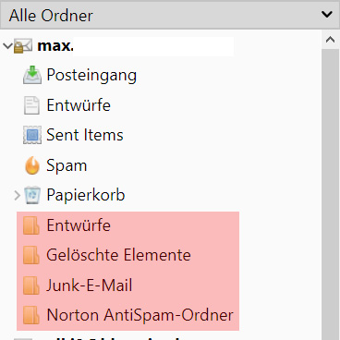Screen dimensions: 340x340
Task: Click the Norton AntiSpam-Ordner folder icon
Action: pos(31,315)
